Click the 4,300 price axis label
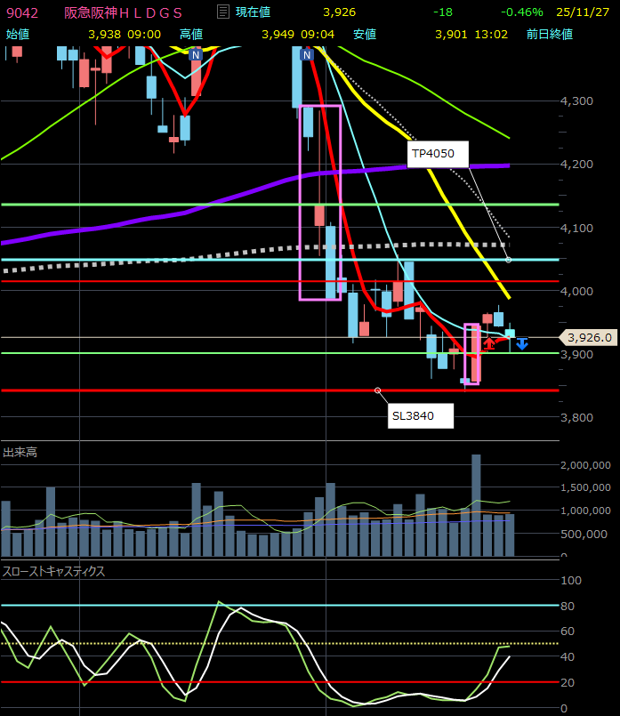 coord(577,101)
